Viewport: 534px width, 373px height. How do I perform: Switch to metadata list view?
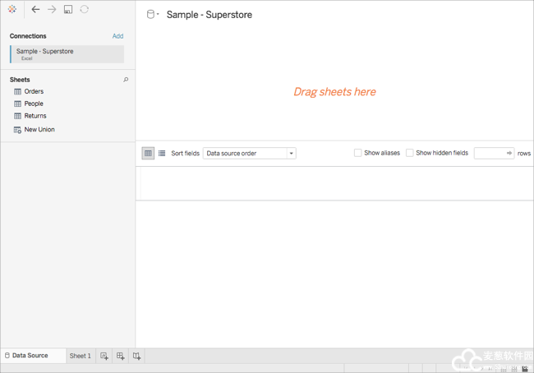(162, 153)
